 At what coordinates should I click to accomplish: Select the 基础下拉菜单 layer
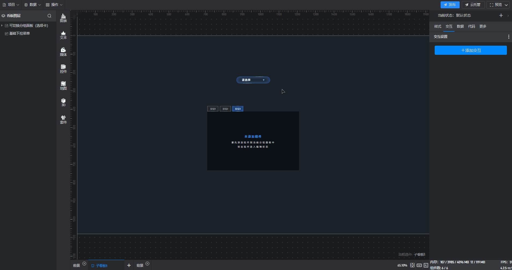[19, 33]
